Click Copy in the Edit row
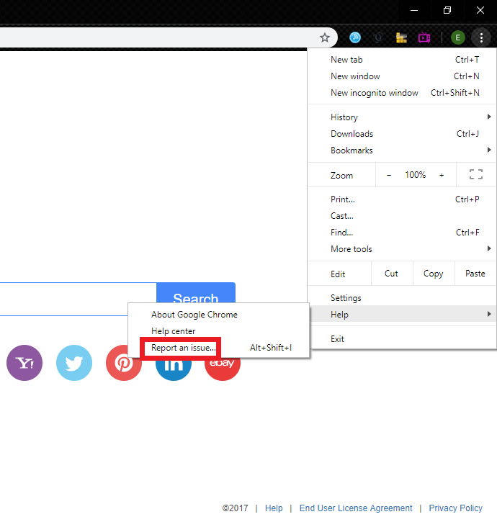The width and height of the screenshot is (497, 522). click(x=434, y=274)
